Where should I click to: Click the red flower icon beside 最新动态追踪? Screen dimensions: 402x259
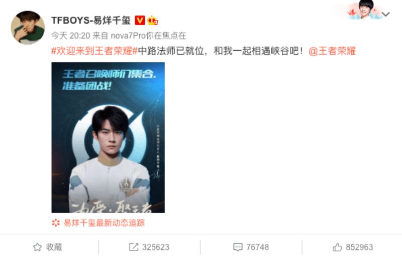pyautogui.click(x=56, y=223)
